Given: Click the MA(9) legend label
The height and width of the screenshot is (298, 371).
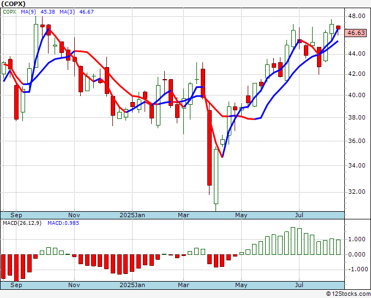Looking at the screenshot, I should (x=28, y=12).
